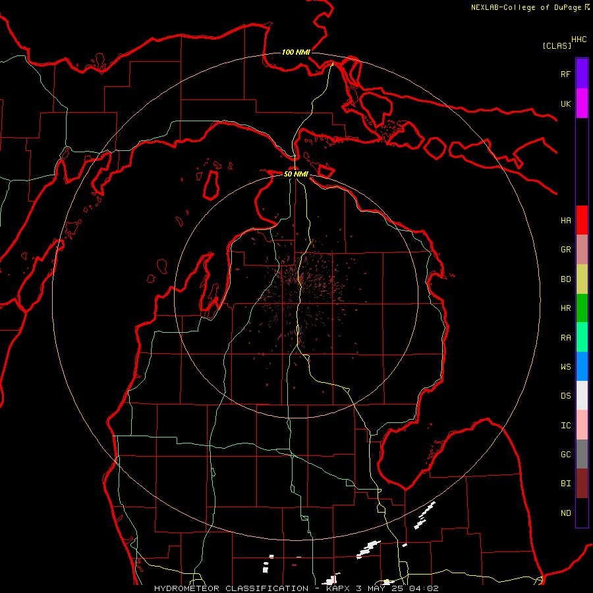Click the RF purple legend swatch
This screenshot has width=593, height=593.
(x=582, y=74)
